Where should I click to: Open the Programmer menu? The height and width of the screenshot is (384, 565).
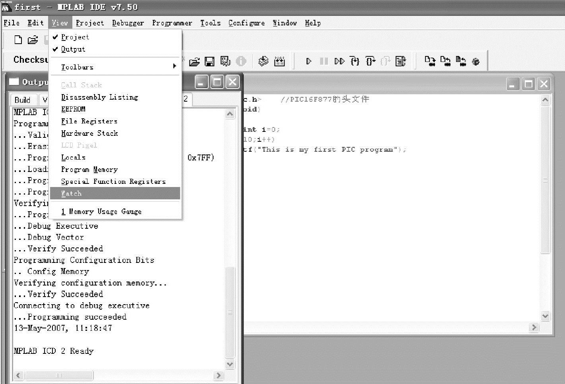click(x=172, y=23)
